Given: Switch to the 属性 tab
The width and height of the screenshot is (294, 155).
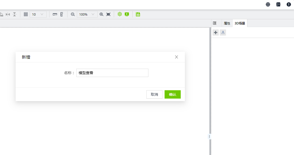Looking at the screenshot, I should coord(227,23).
